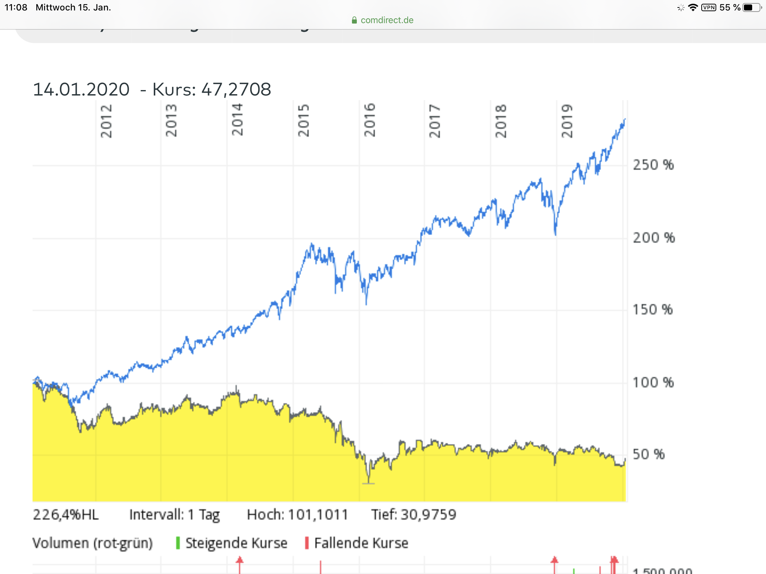Viewport: 766px width, 574px height.
Task: Tap the Tief: 30,9759 value
Action: 414,515
